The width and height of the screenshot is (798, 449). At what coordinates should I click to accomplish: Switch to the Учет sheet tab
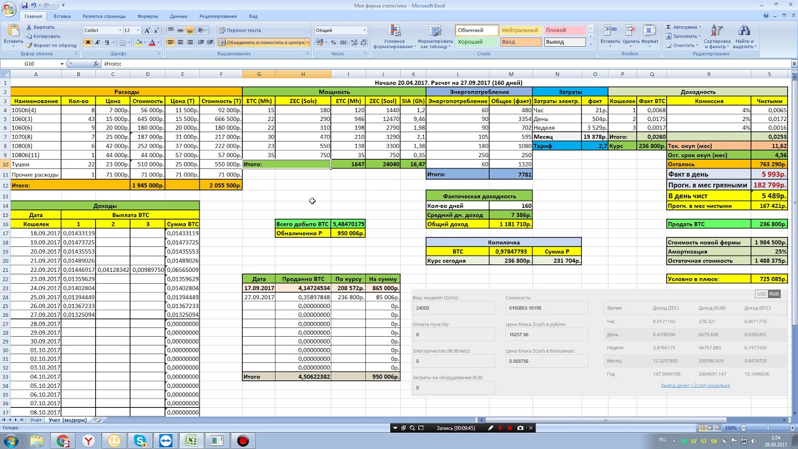pyautogui.click(x=36, y=420)
